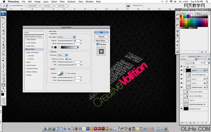Open the File menu
The height and width of the screenshot is (132, 211).
coord(24,1)
